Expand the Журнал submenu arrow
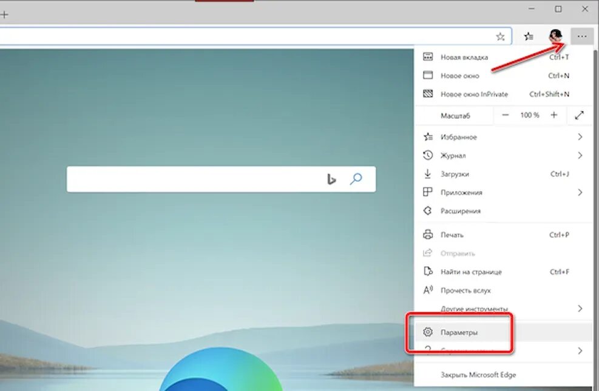 click(580, 155)
